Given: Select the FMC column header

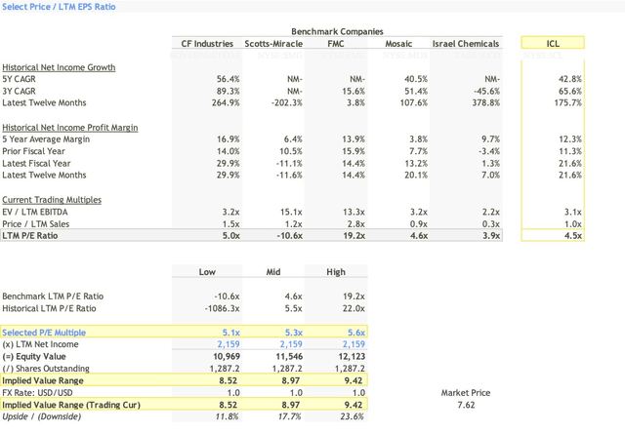Looking at the screenshot, I should [x=336, y=44].
